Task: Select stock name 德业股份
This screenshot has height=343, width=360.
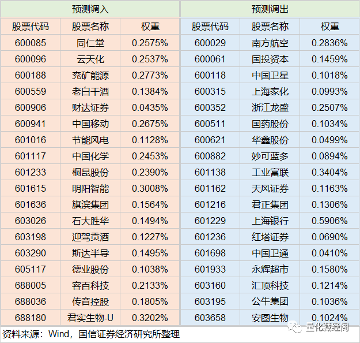Action: point(90,269)
